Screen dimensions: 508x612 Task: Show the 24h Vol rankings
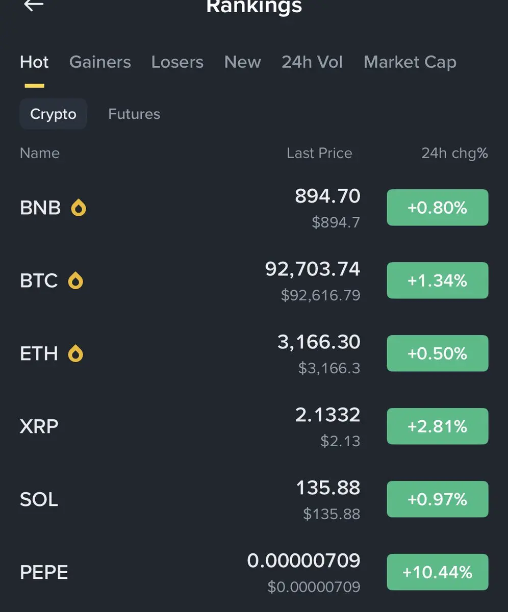pos(312,62)
